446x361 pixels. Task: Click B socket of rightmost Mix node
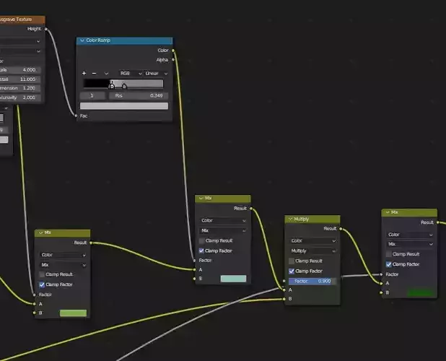tap(381, 292)
